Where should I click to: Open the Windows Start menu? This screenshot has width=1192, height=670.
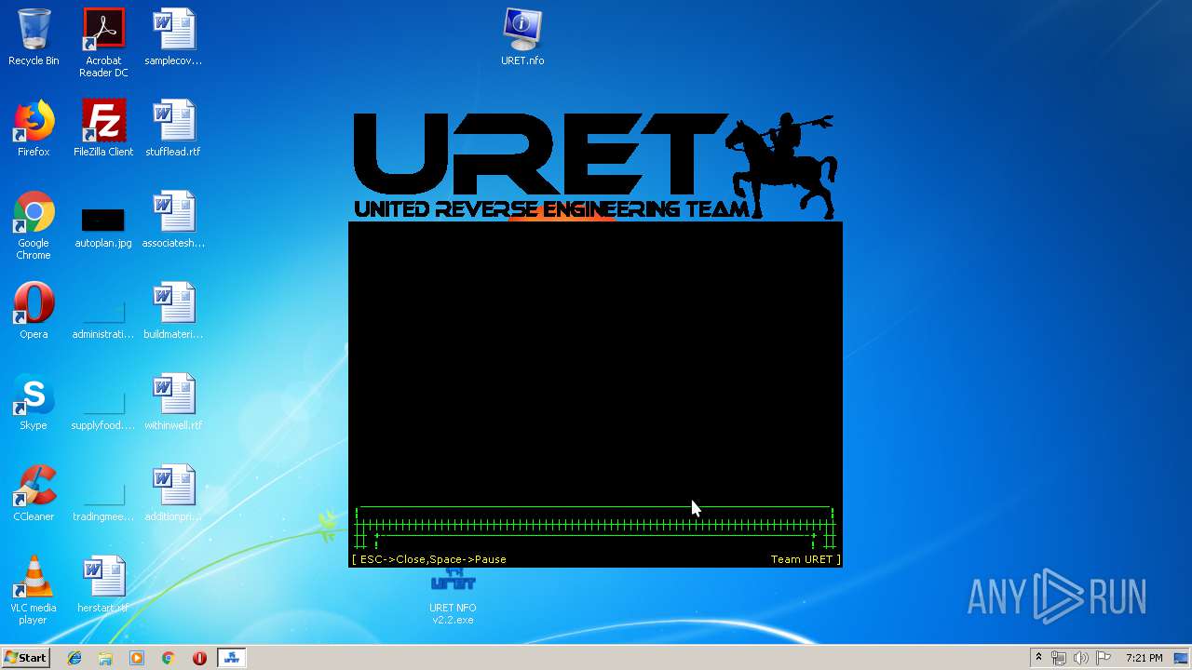pyautogui.click(x=26, y=658)
